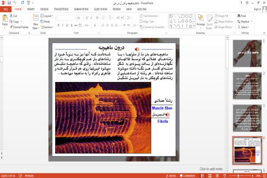This screenshot has height=178, width=267.
Task: Open the Select dropdown in Editing
Action: pos(243,27)
